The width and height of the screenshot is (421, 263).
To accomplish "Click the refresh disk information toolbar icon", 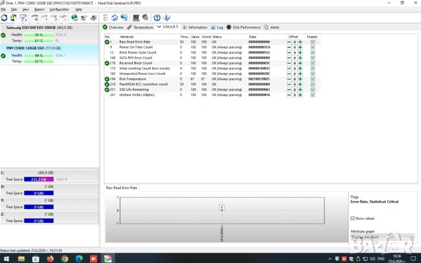I will pyautogui.click(x=4, y=18).
